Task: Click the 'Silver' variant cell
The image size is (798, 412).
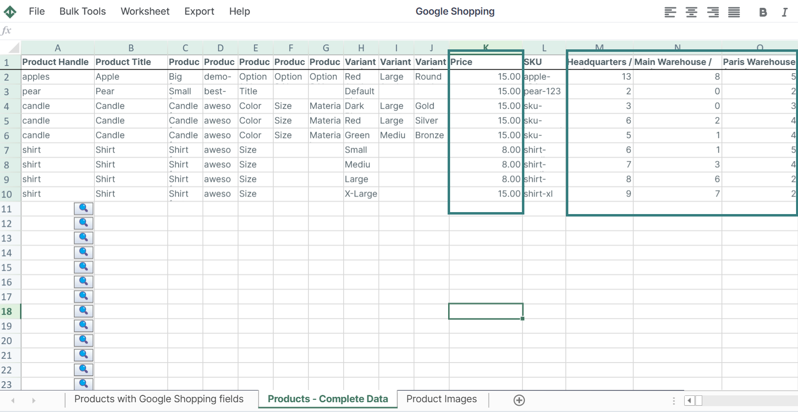Action: 431,121
